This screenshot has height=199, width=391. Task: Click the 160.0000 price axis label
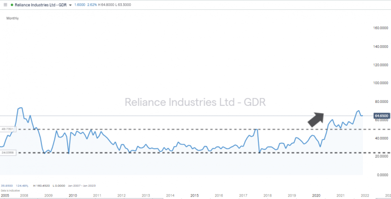(x=381, y=28)
